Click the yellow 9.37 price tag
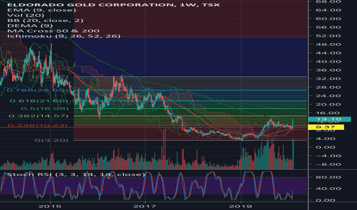Screen dimensions: 357x210 point(326,127)
